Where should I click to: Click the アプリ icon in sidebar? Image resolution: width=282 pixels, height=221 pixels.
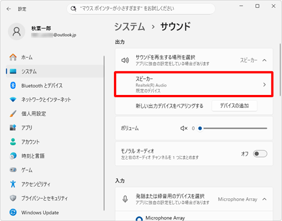[x=13, y=128]
